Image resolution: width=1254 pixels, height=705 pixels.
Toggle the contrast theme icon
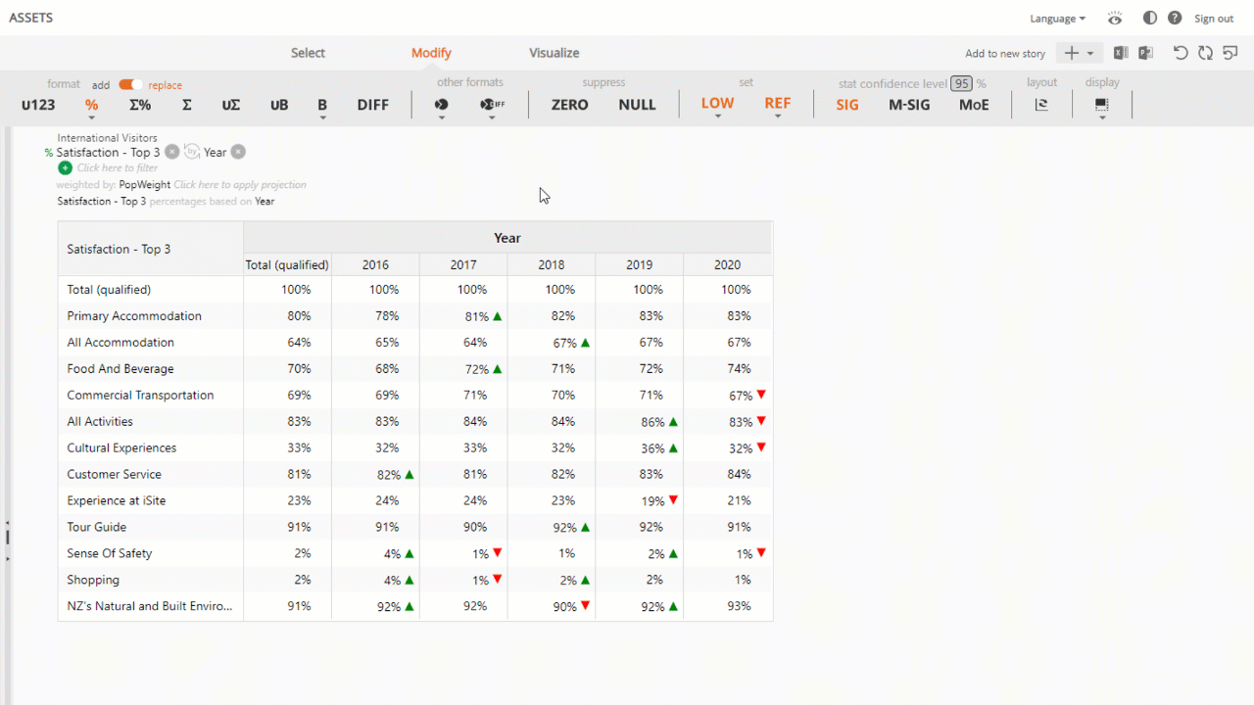coord(1150,18)
